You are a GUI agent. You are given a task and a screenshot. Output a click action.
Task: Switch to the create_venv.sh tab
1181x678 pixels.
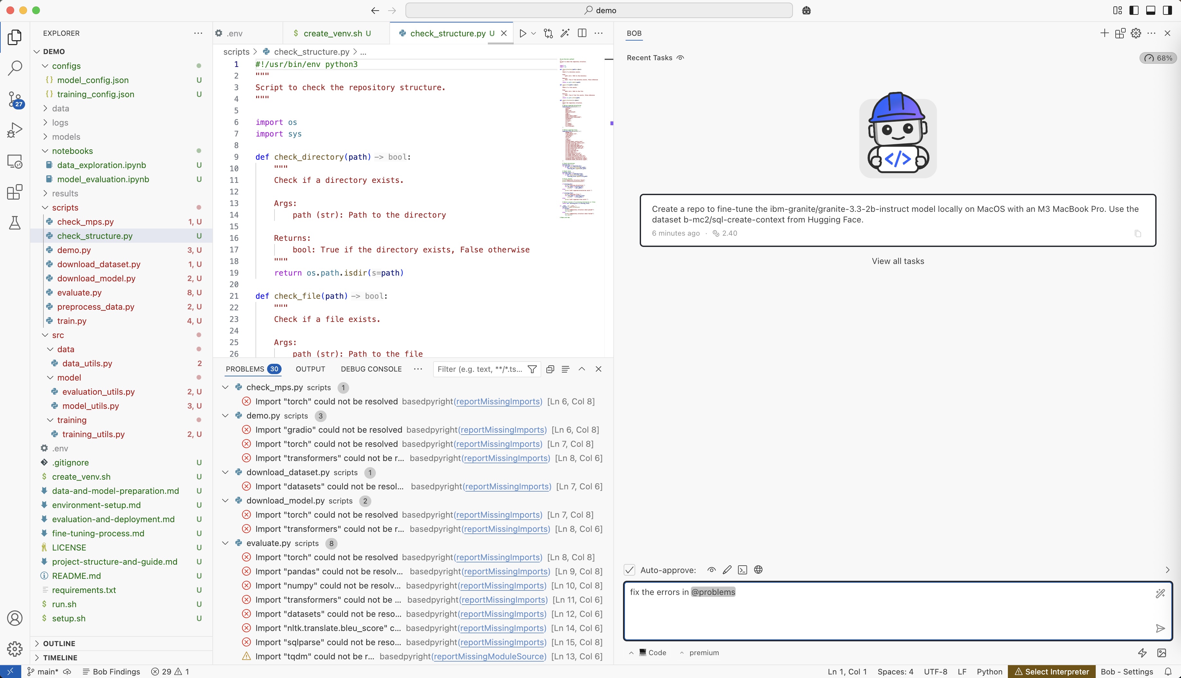[332, 33]
